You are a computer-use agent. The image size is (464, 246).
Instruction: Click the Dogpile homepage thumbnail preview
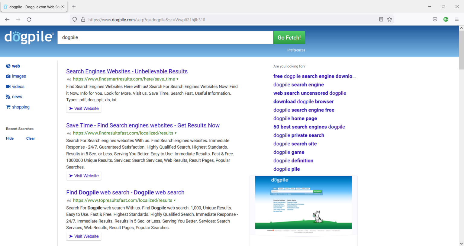[x=303, y=203]
